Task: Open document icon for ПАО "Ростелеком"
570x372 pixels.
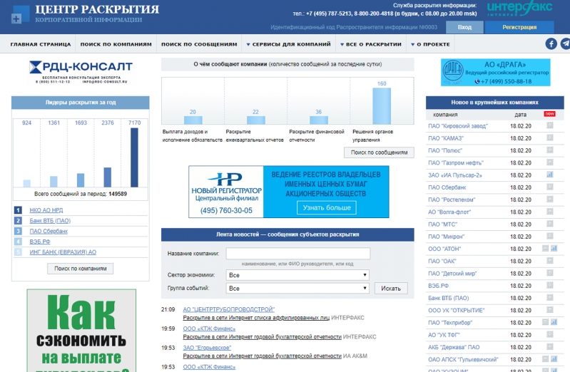Action: tap(550, 200)
